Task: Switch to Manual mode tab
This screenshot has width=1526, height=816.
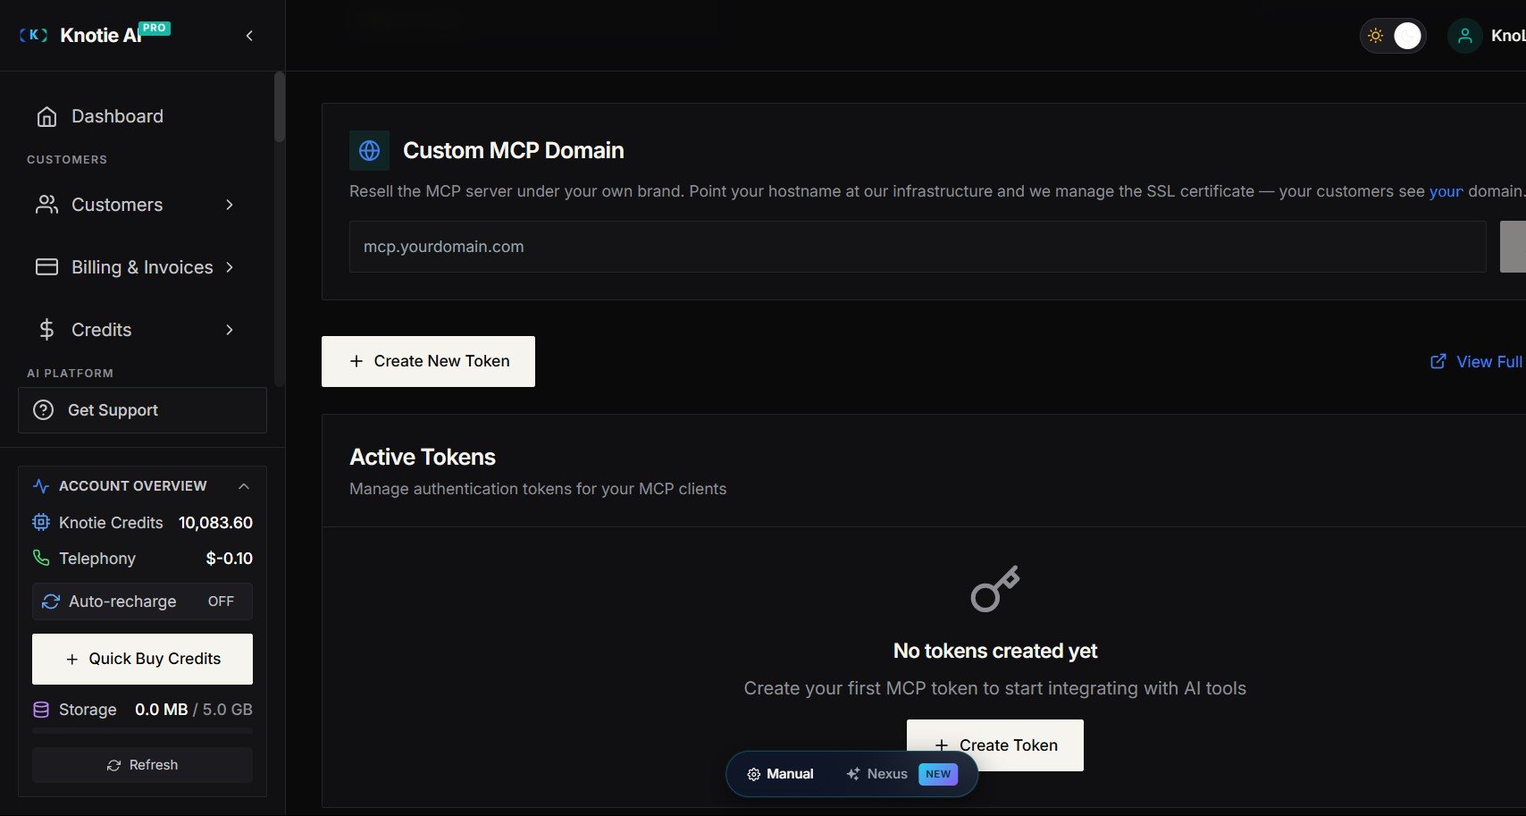Action: tap(780, 774)
